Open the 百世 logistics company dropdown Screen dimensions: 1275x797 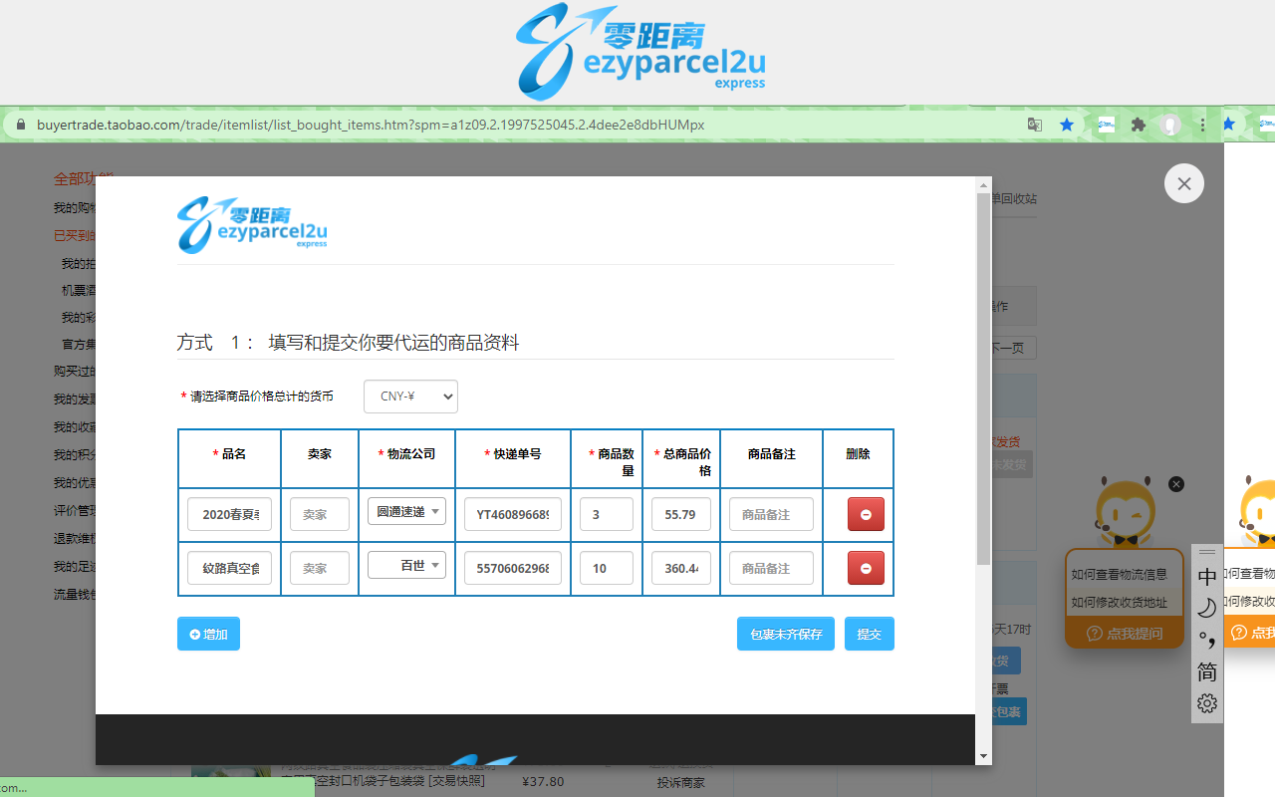[406, 565]
